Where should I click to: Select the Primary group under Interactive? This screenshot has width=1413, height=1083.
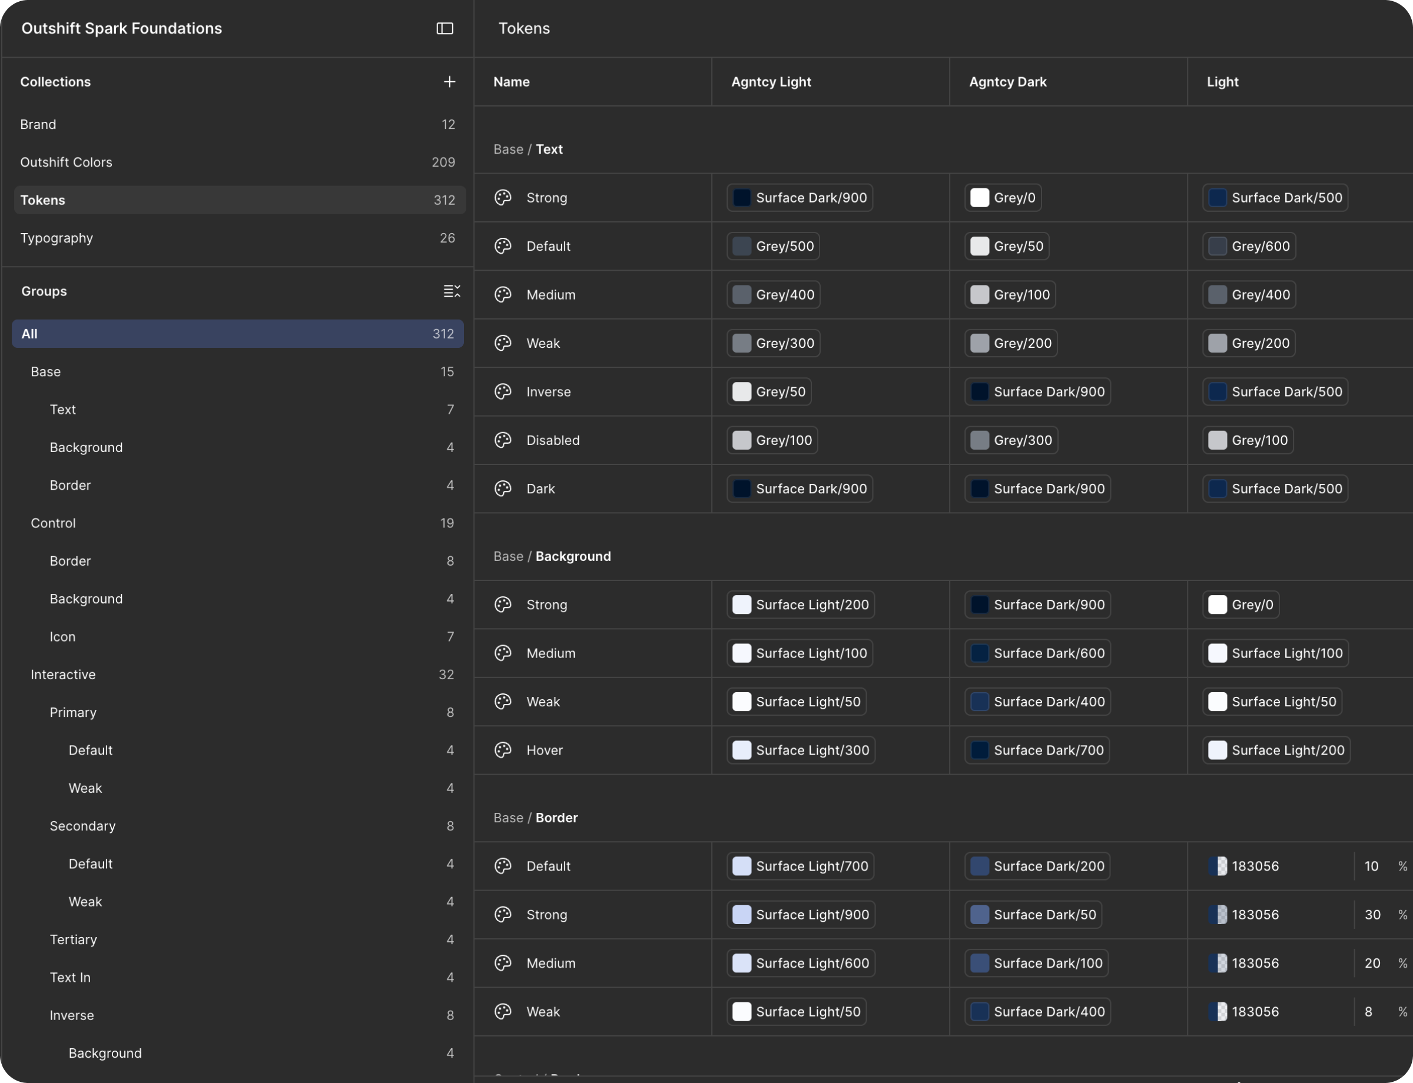pyautogui.click(x=238, y=712)
